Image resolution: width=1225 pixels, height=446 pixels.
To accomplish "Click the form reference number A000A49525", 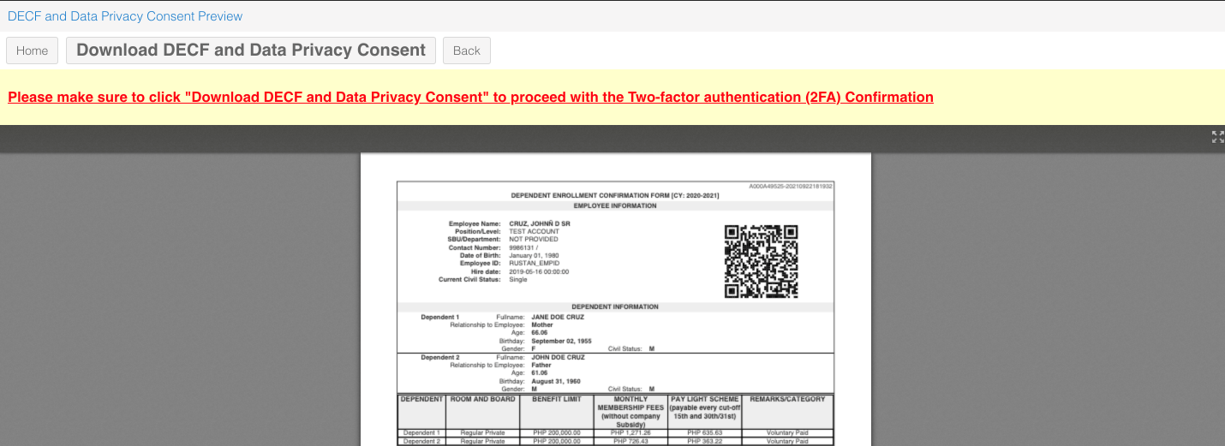I will click(790, 186).
